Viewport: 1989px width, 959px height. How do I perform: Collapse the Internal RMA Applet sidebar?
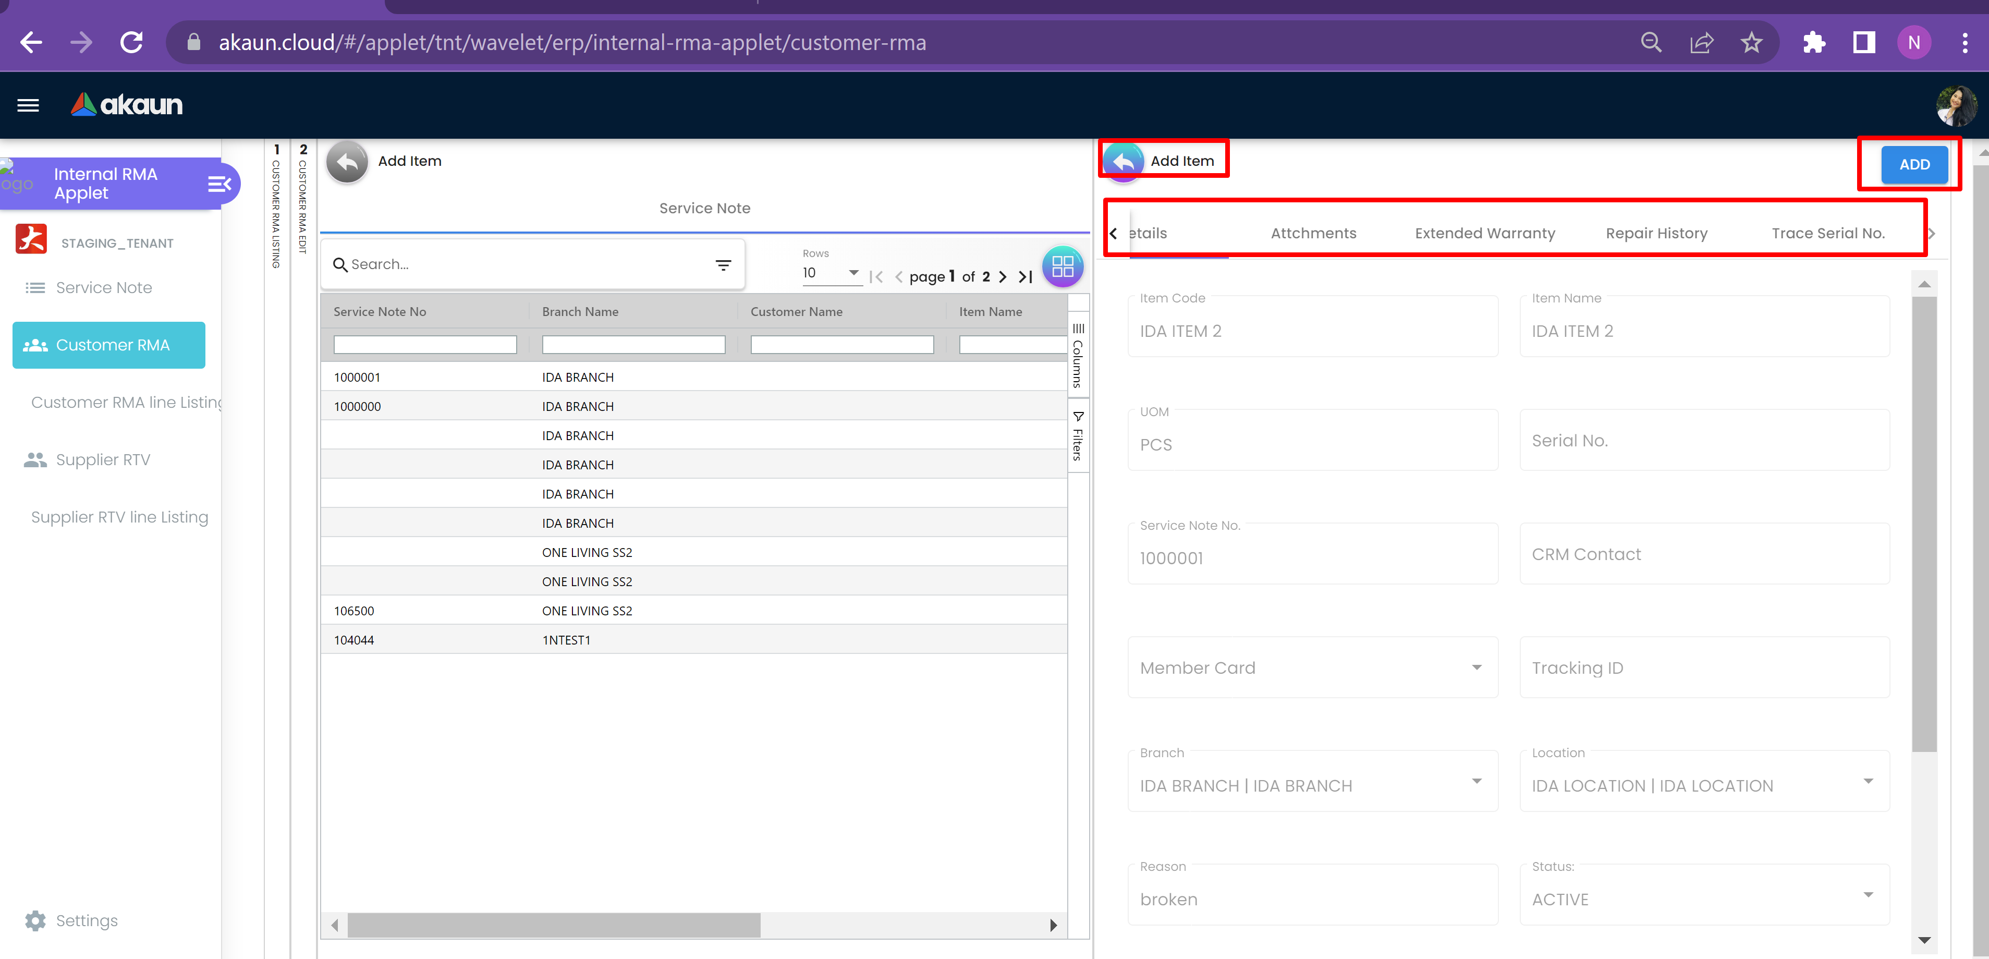(x=219, y=184)
